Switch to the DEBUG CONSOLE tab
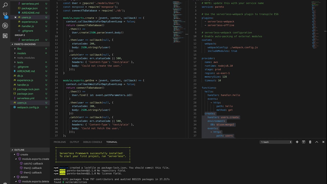The width and height of the screenshot is (327, 184). point(92,142)
